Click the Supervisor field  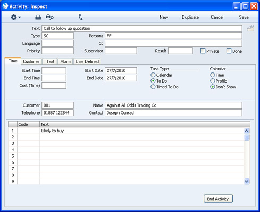click(x=121, y=51)
